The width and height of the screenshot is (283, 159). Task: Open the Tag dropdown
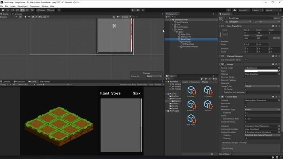point(240,22)
